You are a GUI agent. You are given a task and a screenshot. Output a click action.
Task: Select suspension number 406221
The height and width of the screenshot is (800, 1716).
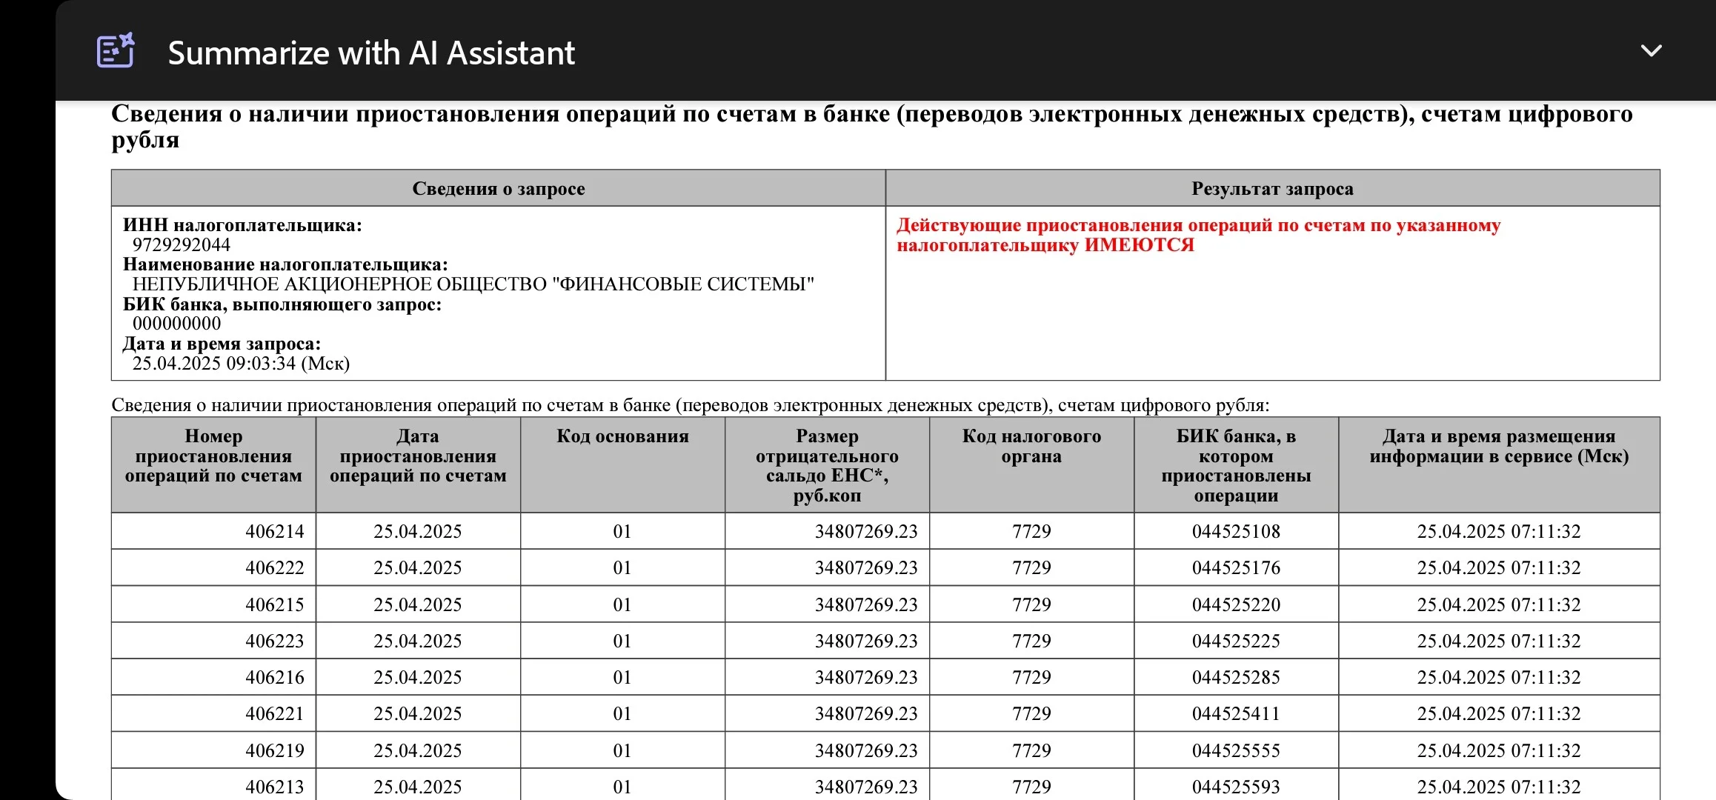pyautogui.click(x=275, y=713)
